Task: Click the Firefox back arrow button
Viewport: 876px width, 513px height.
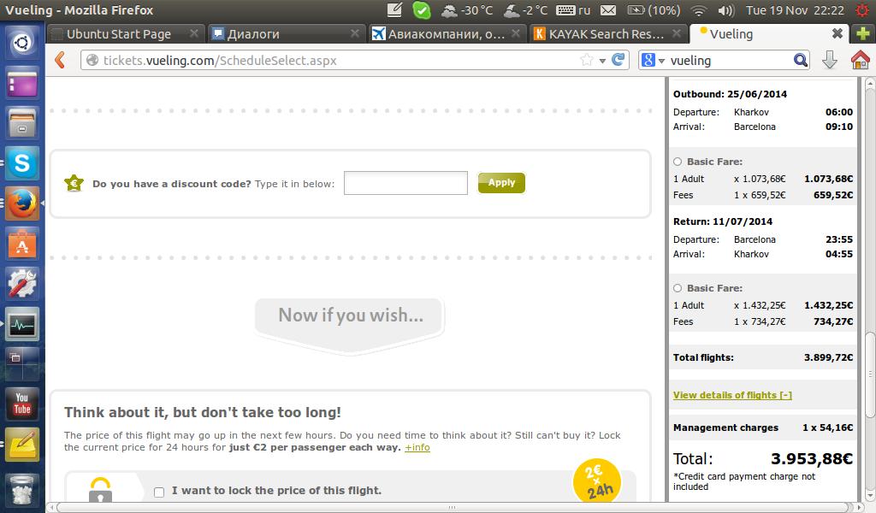Action: tap(60, 60)
